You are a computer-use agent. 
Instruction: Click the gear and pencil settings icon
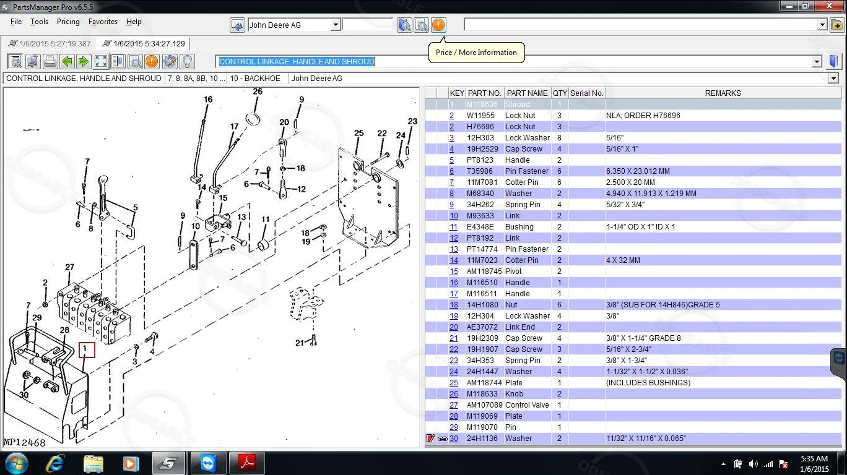click(x=169, y=61)
